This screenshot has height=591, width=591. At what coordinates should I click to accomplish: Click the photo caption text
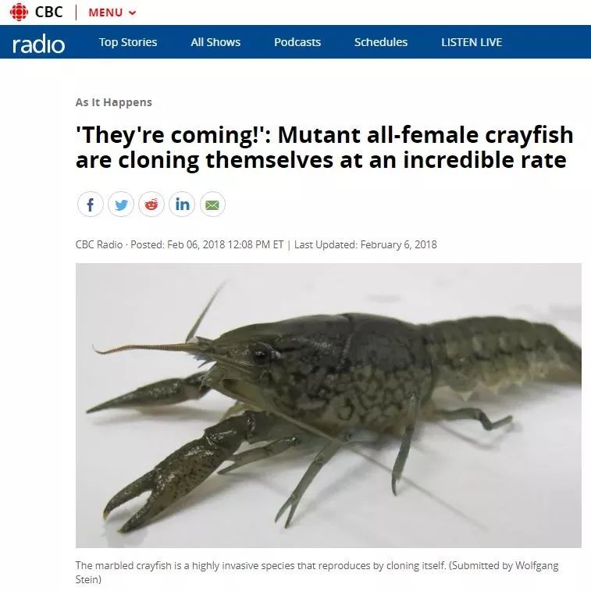click(317, 572)
